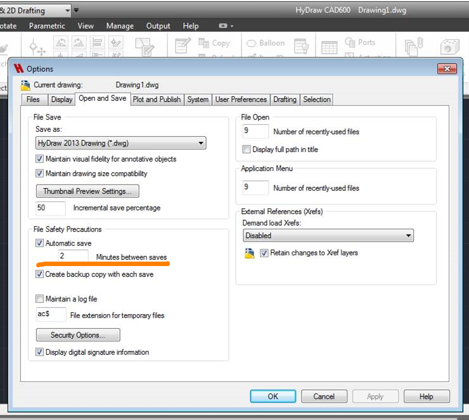
Task: Switch to the Files tab
Action: coord(33,99)
